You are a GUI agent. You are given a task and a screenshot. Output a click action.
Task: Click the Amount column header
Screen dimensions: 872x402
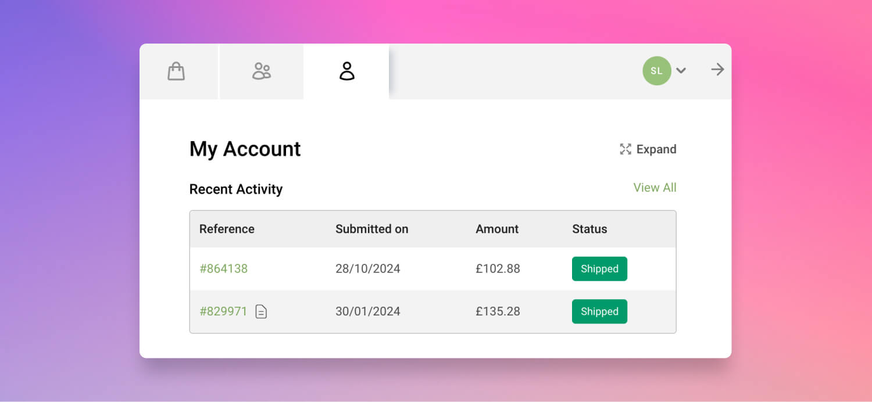click(x=497, y=229)
